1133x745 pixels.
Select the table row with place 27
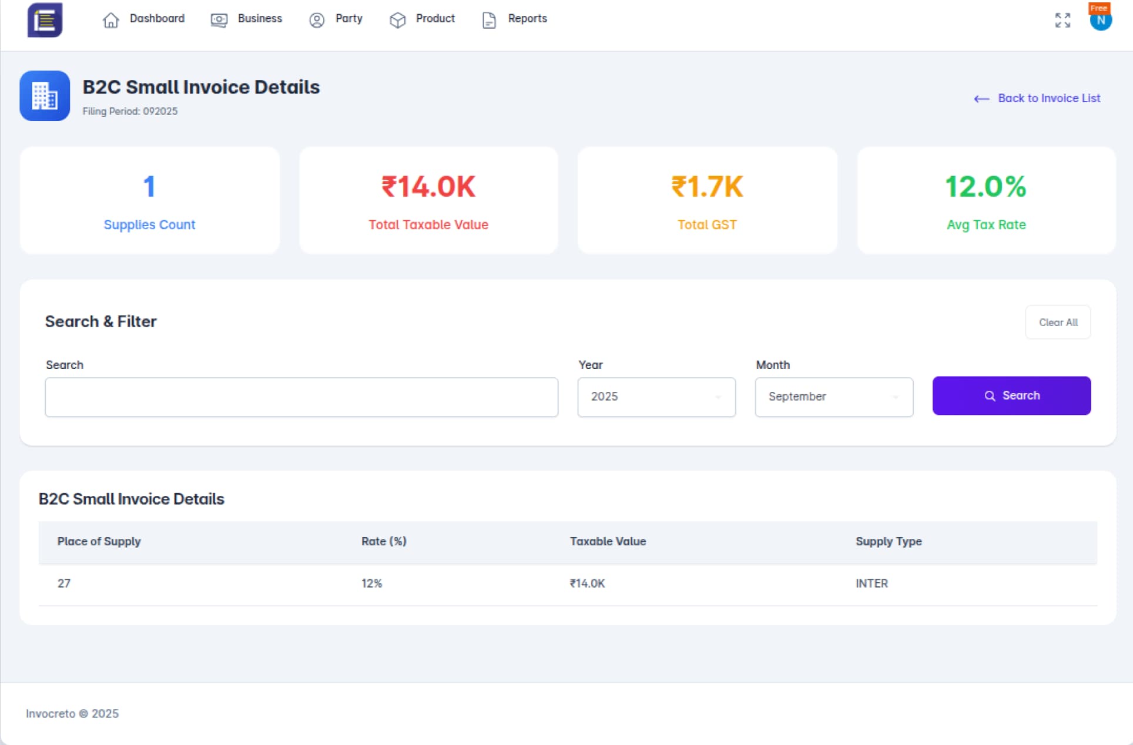coord(567,583)
